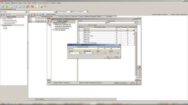Click the yellow folders icon in main toolbar

click(x=45, y=6)
